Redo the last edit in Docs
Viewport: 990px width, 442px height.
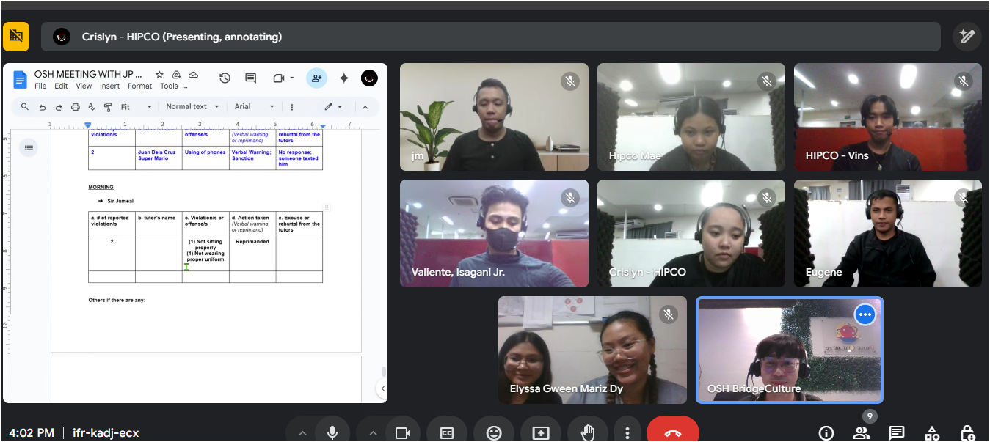point(59,107)
